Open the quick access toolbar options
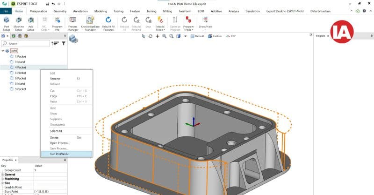The height and width of the screenshot is (195, 374). (x=65, y=4)
